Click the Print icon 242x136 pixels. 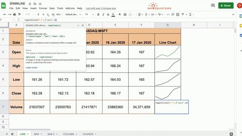point(14,14)
